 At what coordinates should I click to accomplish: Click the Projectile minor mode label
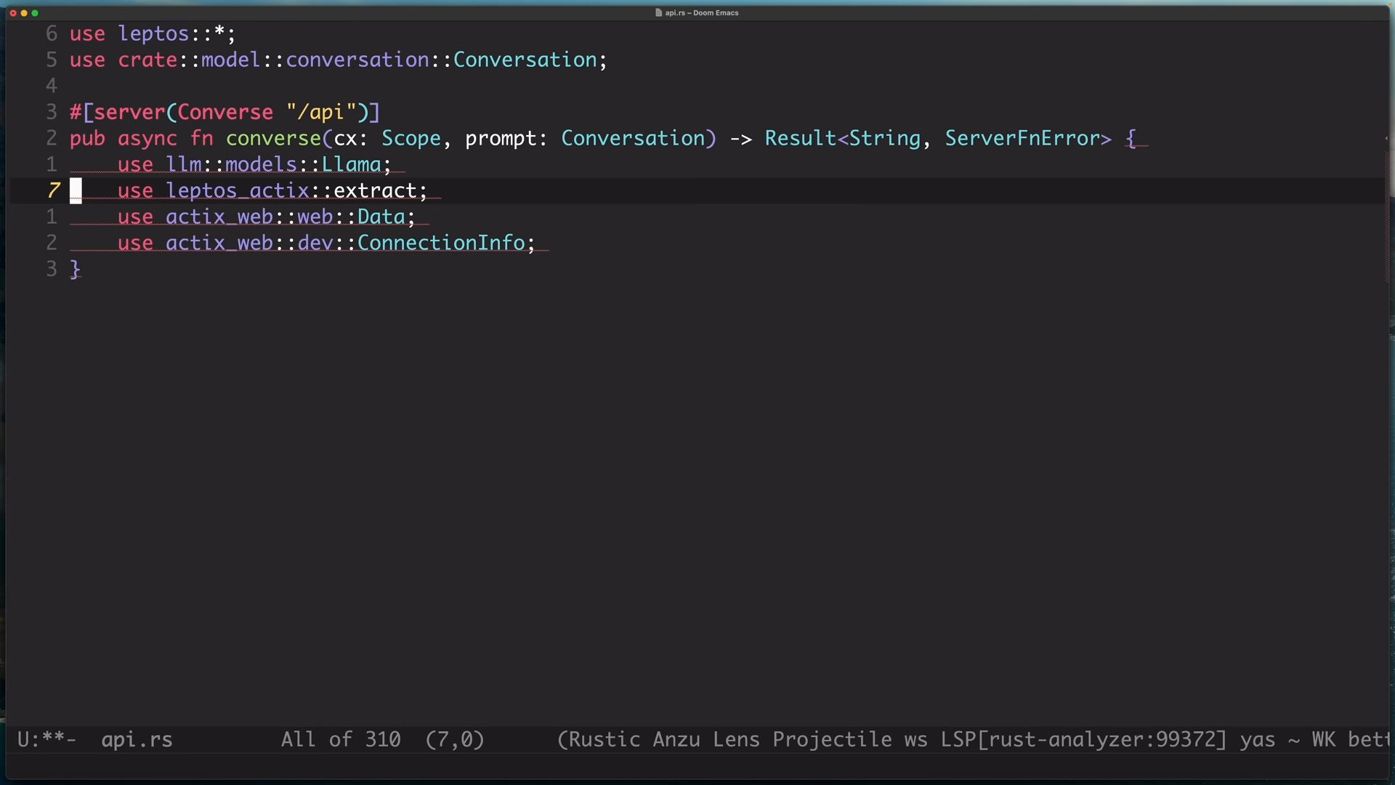pyautogui.click(x=831, y=740)
